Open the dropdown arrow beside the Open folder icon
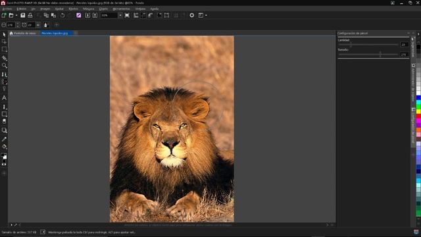The width and height of the screenshot is (421, 237). coord(16,15)
